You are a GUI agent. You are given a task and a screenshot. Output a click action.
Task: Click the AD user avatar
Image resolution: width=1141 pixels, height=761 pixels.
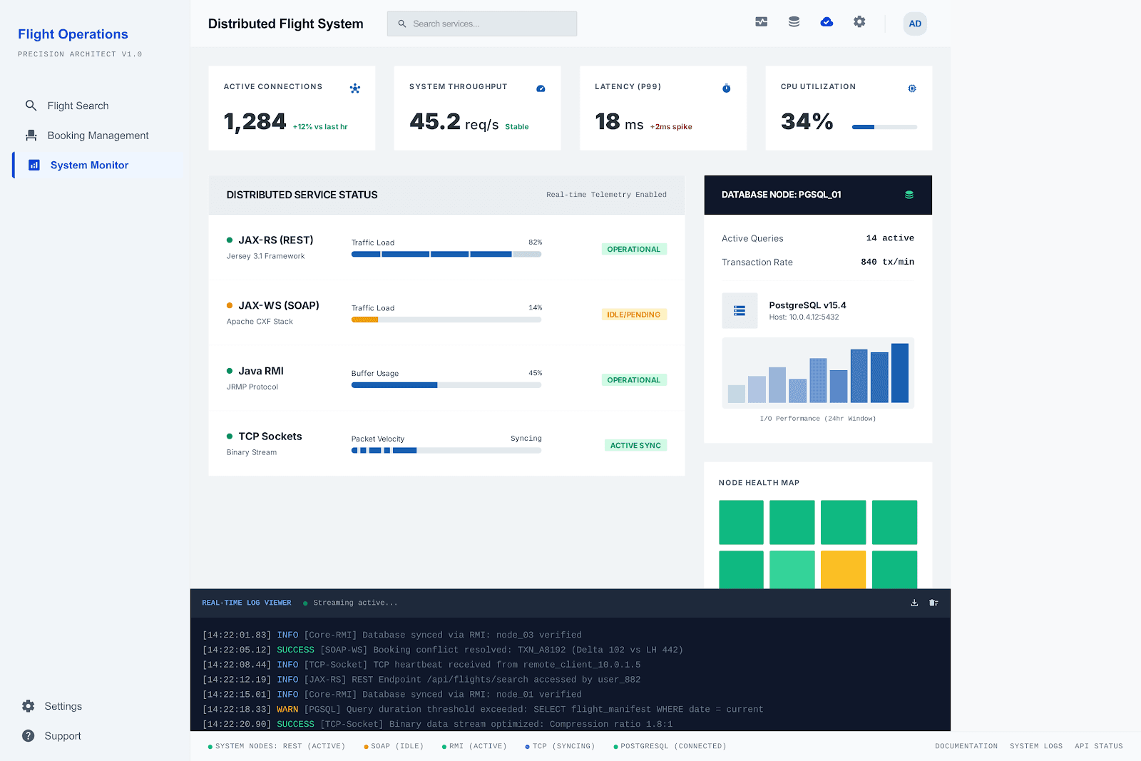click(915, 24)
